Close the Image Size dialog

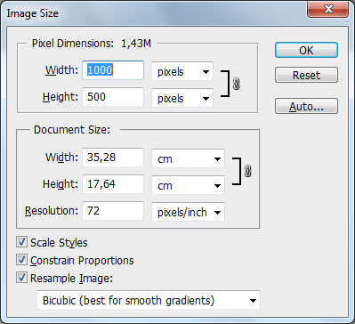[x=327, y=9]
